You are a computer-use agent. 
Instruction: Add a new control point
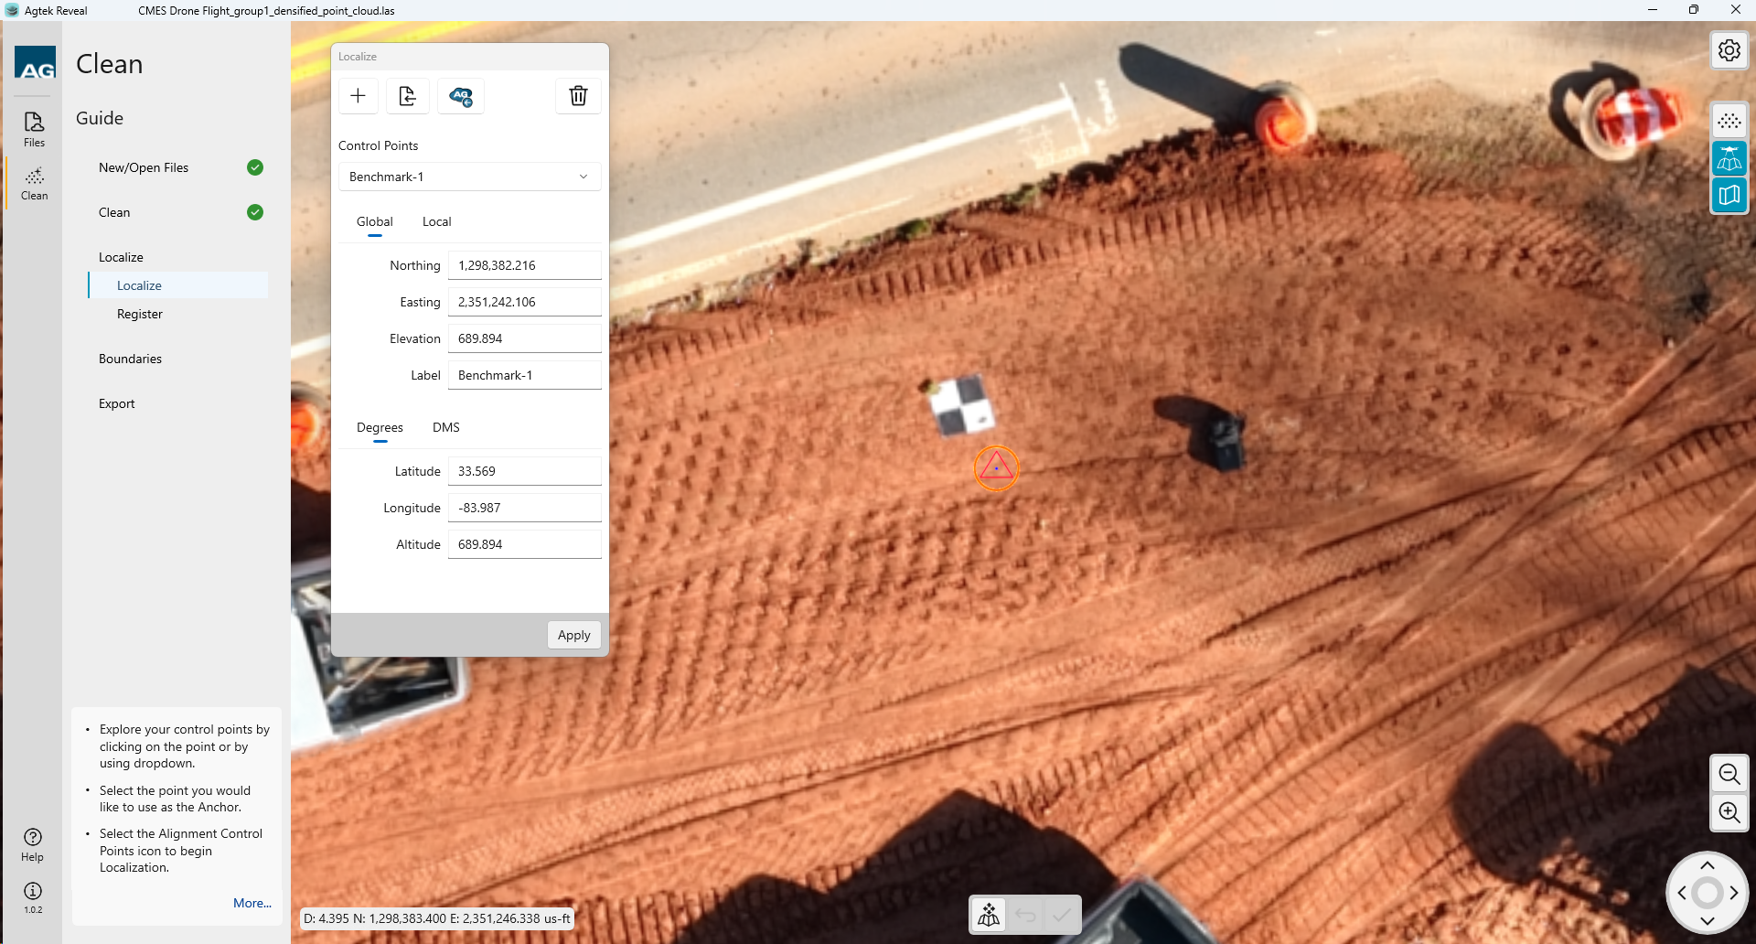coord(358,96)
